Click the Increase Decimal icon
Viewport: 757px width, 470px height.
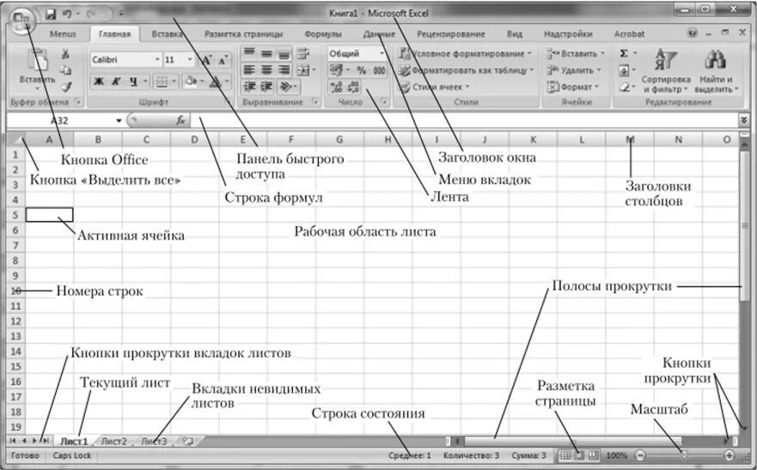click(337, 87)
